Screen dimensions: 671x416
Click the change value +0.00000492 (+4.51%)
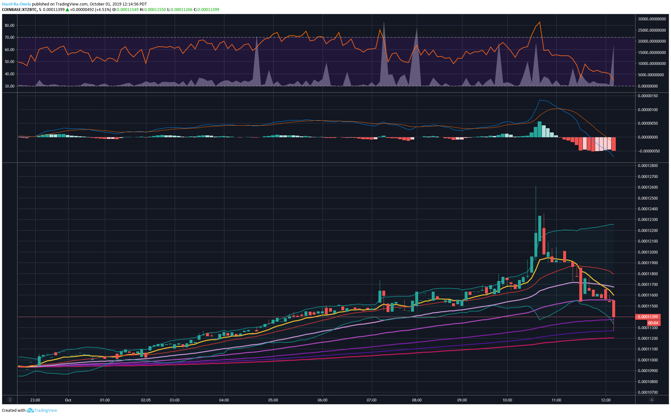pos(90,10)
